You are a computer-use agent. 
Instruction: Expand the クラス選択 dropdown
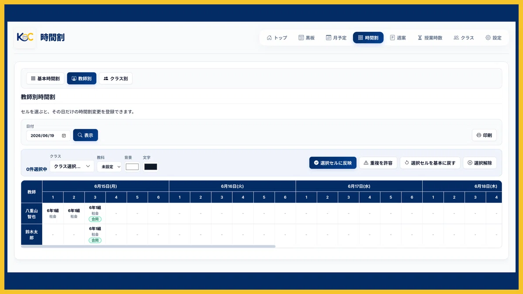click(x=72, y=166)
